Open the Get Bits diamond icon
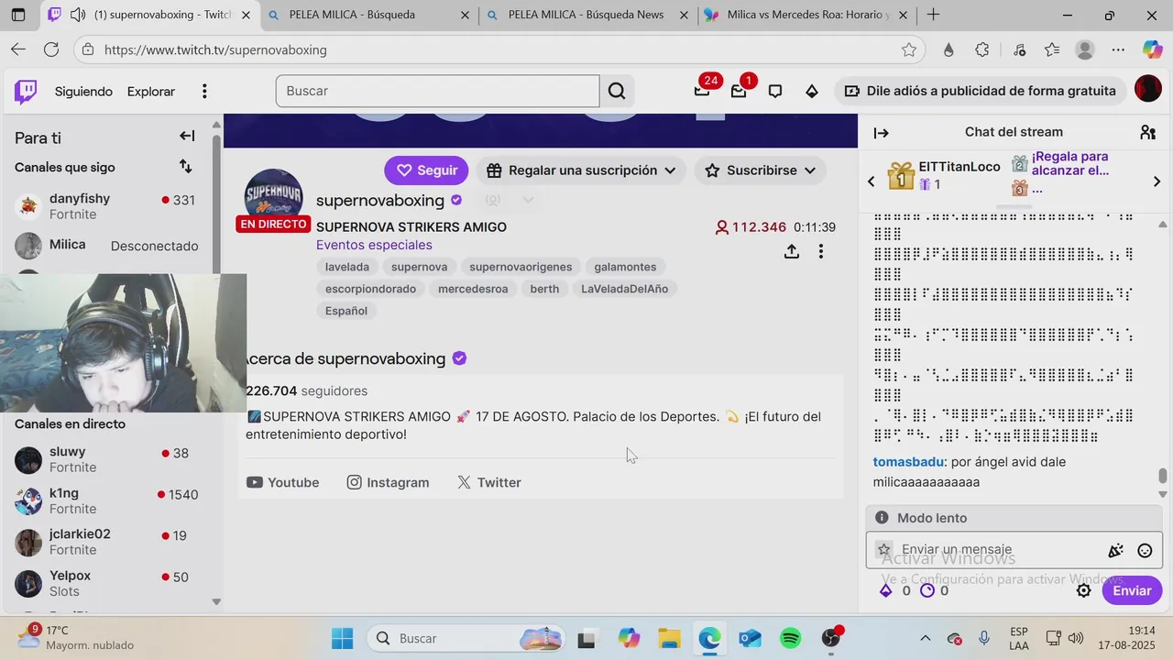The image size is (1173, 660). tap(812, 91)
